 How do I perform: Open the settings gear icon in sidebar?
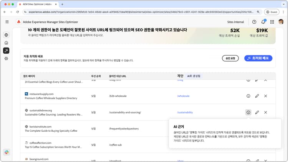click(x=6, y=59)
